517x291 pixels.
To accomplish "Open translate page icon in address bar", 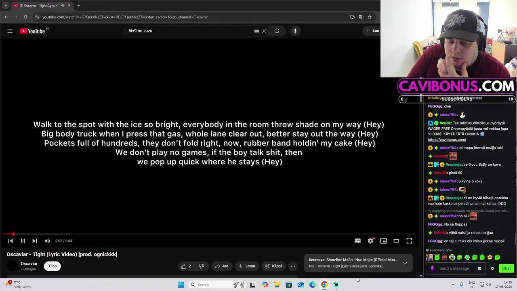I will [361, 17].
